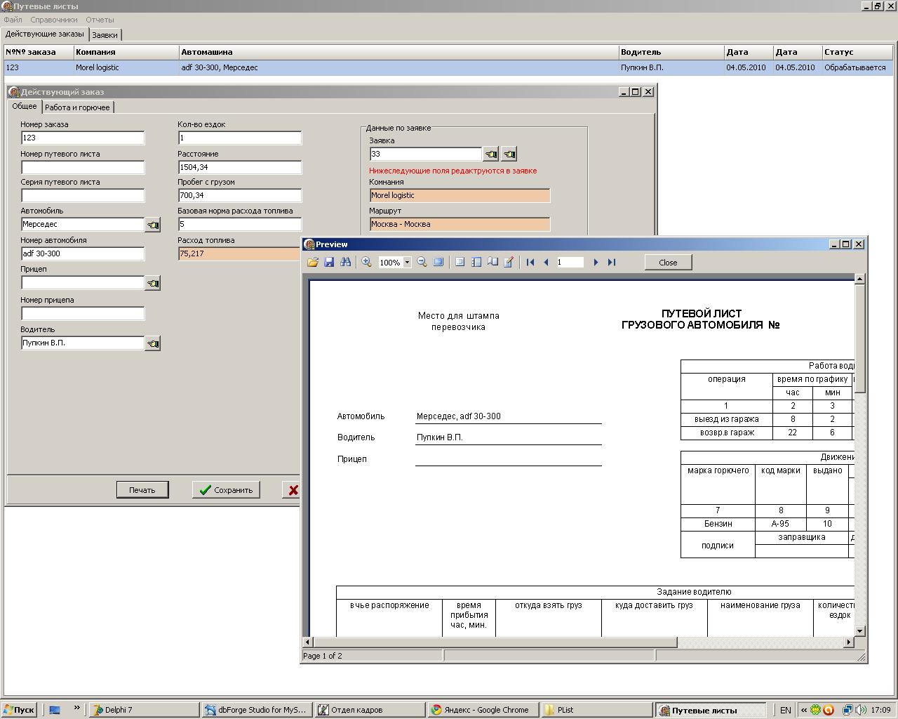The height and width of the screenshot is (719, 898).
Task: Open the lookup button next to Водитель field
Action: click(x=152, y=343)
